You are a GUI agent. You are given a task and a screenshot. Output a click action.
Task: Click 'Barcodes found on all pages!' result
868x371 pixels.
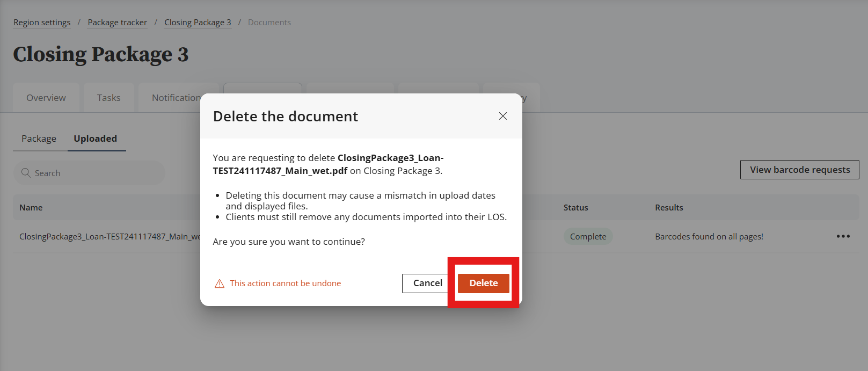click(x=709, y=236)
